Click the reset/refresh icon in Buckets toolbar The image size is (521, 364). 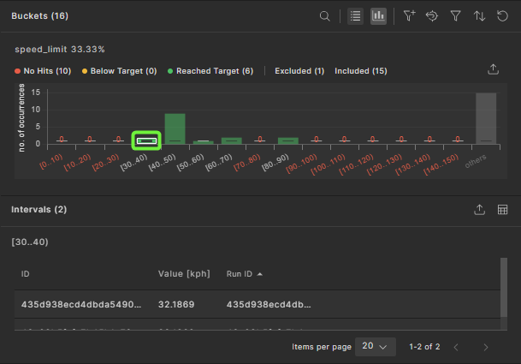(503, 16)
